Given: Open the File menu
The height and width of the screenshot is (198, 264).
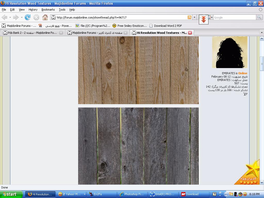Looking at the screenshot, I should pos(4,10).
